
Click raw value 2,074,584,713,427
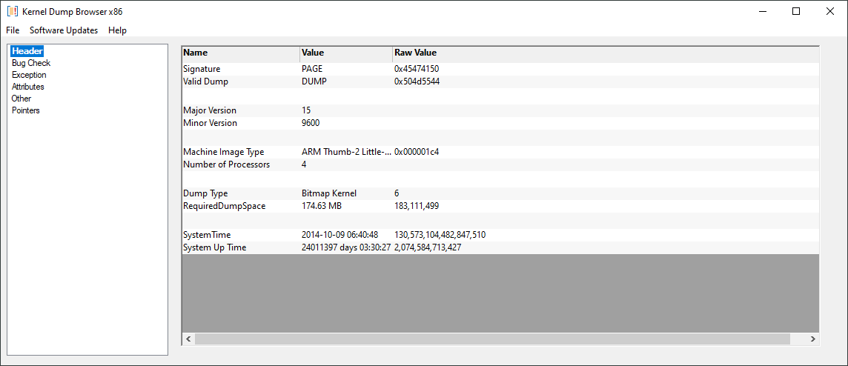coord(428,247)
